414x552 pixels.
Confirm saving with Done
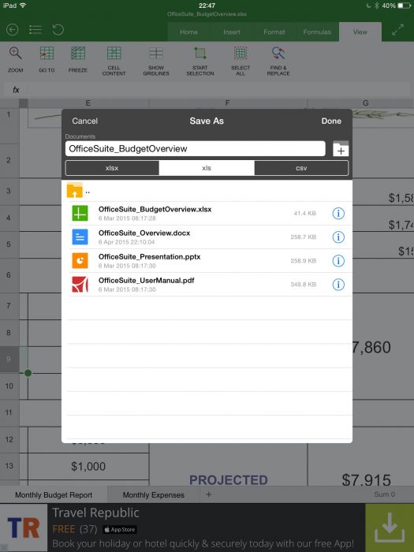pyautogui.click(x=331, y=121)
